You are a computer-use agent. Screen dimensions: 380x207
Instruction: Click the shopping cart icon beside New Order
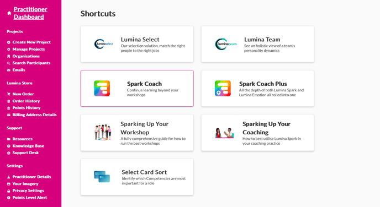pos(9,94)
